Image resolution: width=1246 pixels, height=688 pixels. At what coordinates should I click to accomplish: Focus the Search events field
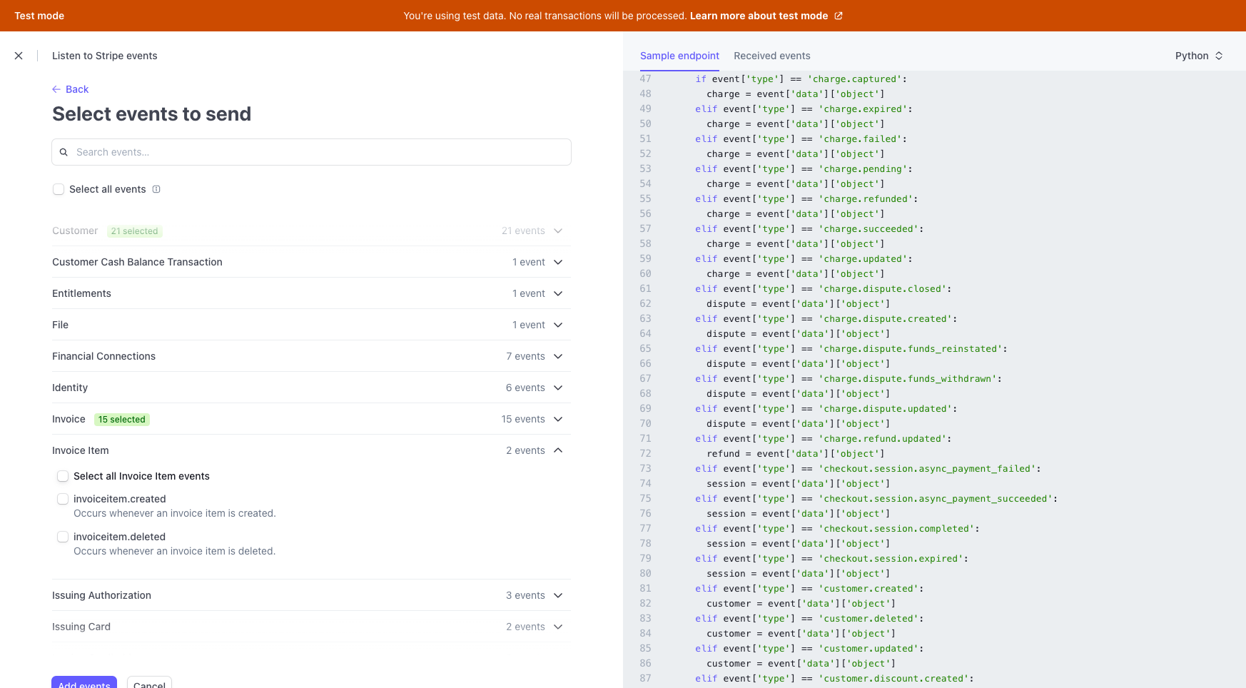point(311,152)
